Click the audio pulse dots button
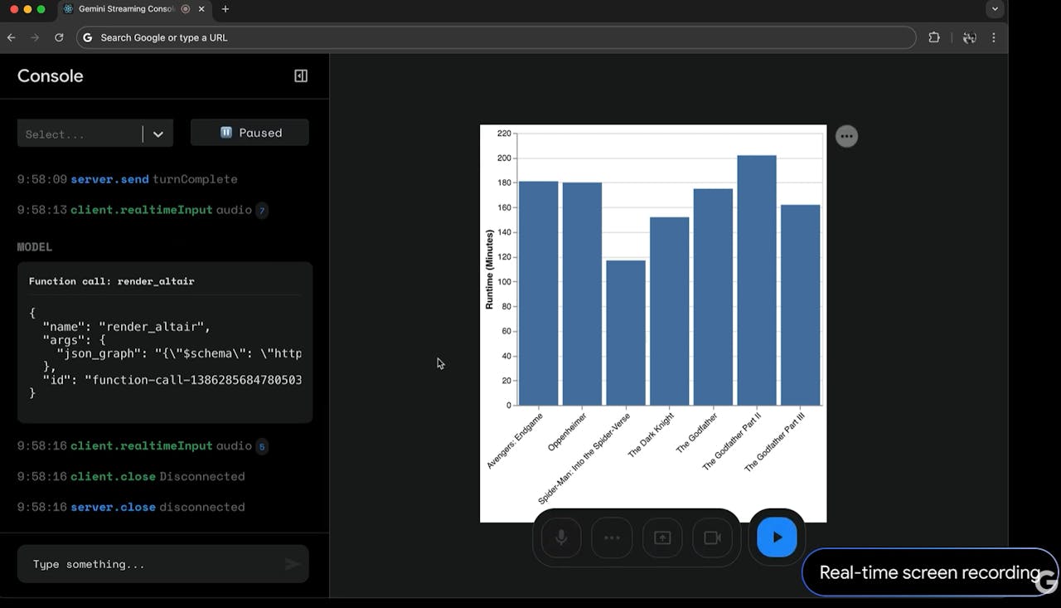1061x608 pixels. [612, 537]
